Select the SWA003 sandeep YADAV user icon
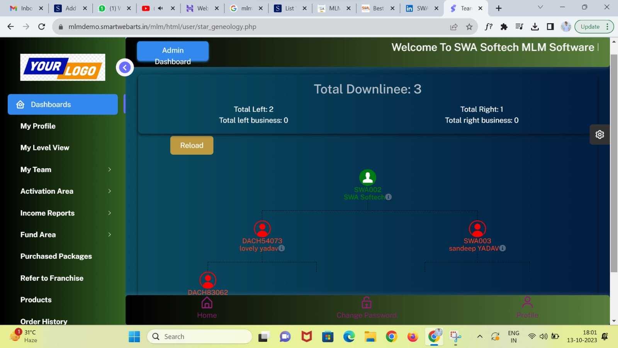 (x=477, y=229)
